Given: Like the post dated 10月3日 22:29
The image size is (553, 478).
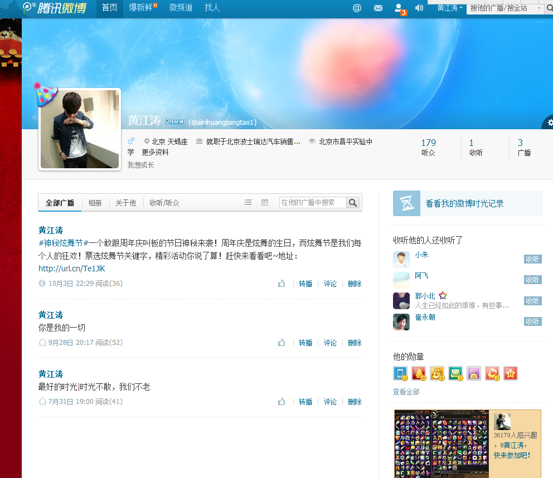Looking at the screenshot, I should tap(282, 284).
